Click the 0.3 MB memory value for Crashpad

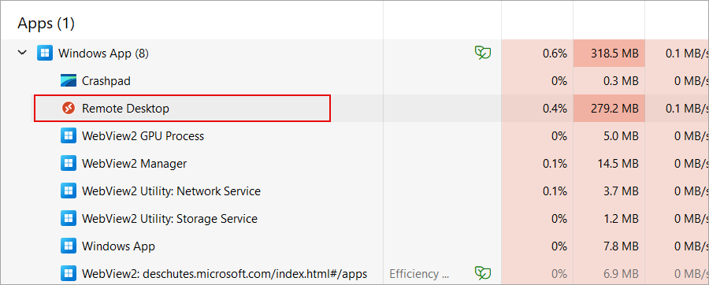click(x=621, y=81)
